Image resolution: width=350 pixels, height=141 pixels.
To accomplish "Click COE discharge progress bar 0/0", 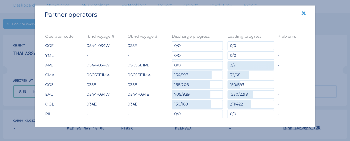I will [x=197, y=46].
